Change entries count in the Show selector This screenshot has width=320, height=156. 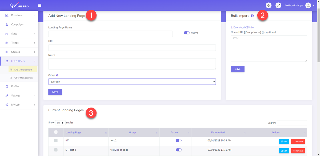coord(59,122)
